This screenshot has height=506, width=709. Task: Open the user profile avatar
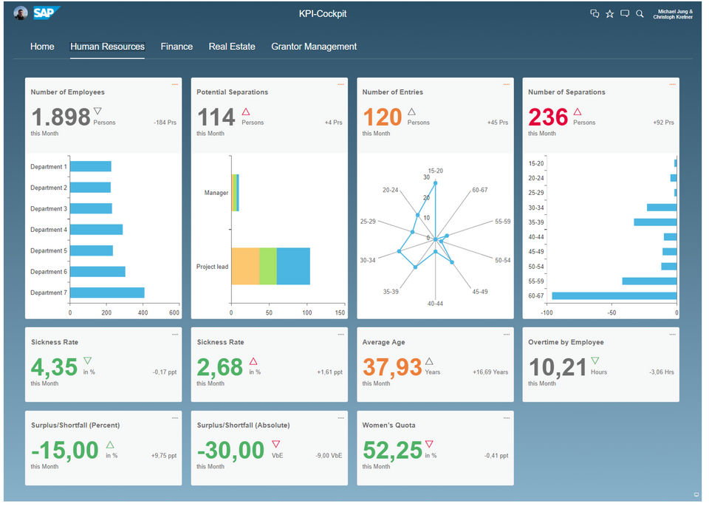point(21,13)
